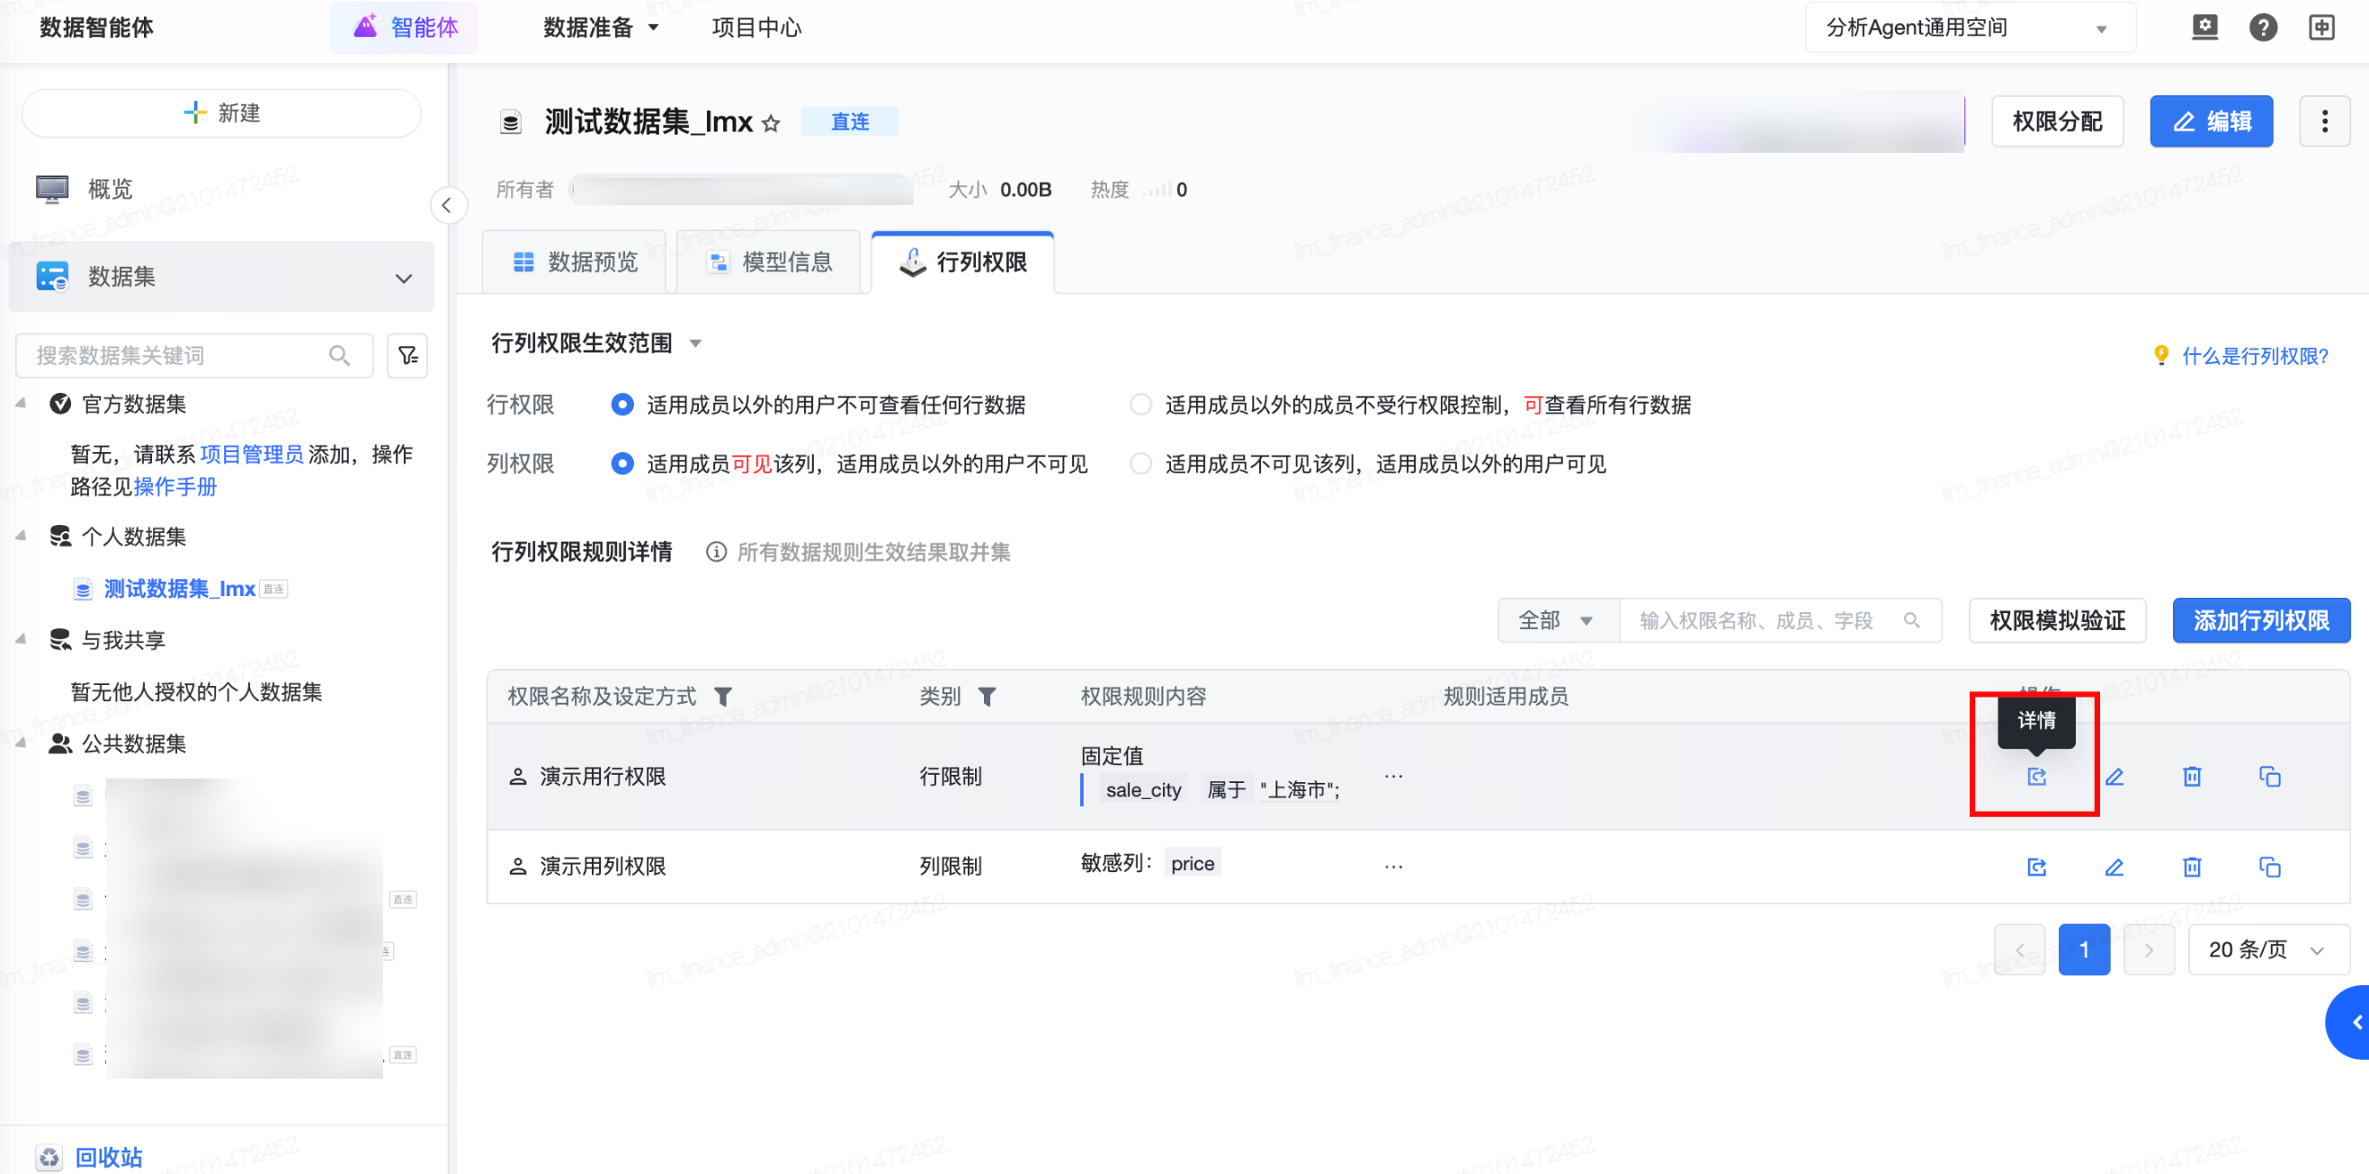
Task: Click the 添加行列权限 button
Action: (x=2260, y=620)
